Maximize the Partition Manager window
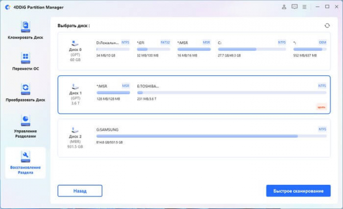The height and width of the screenshot is (209, 343). click(x=327, y=7)
